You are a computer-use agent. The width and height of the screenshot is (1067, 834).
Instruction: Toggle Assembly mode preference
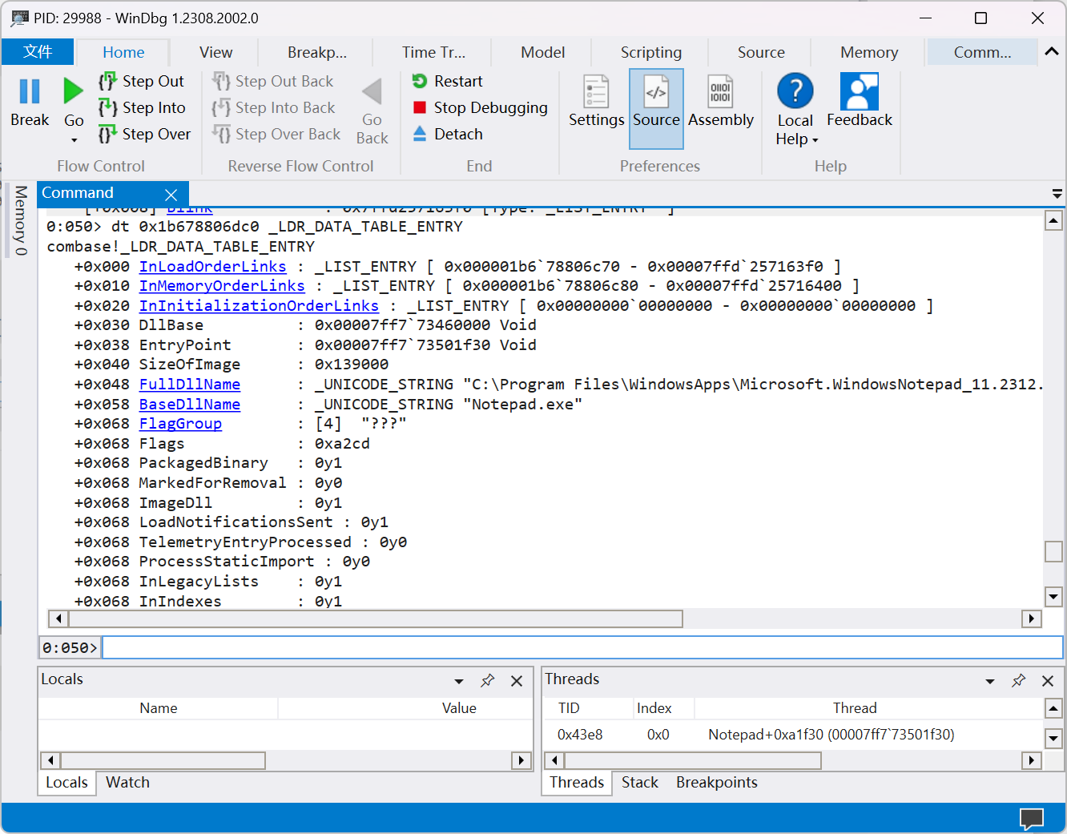(721, 102)
